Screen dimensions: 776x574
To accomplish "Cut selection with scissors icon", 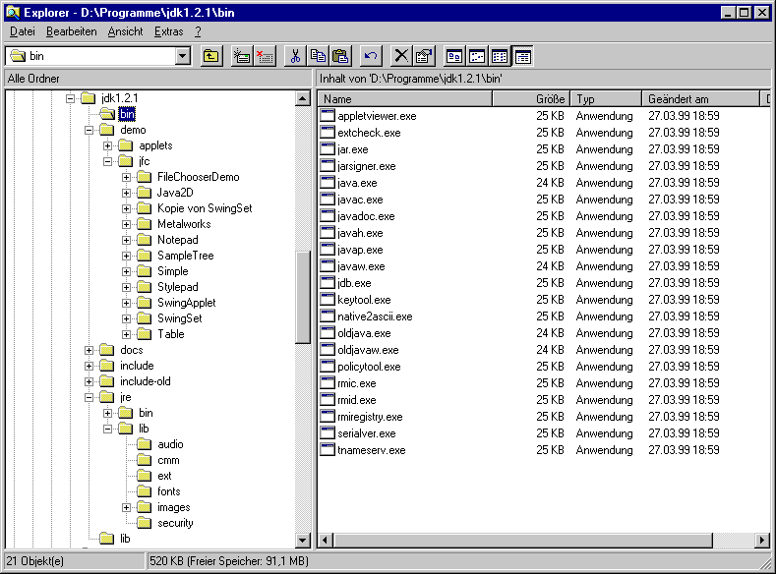I will point(295,56).
